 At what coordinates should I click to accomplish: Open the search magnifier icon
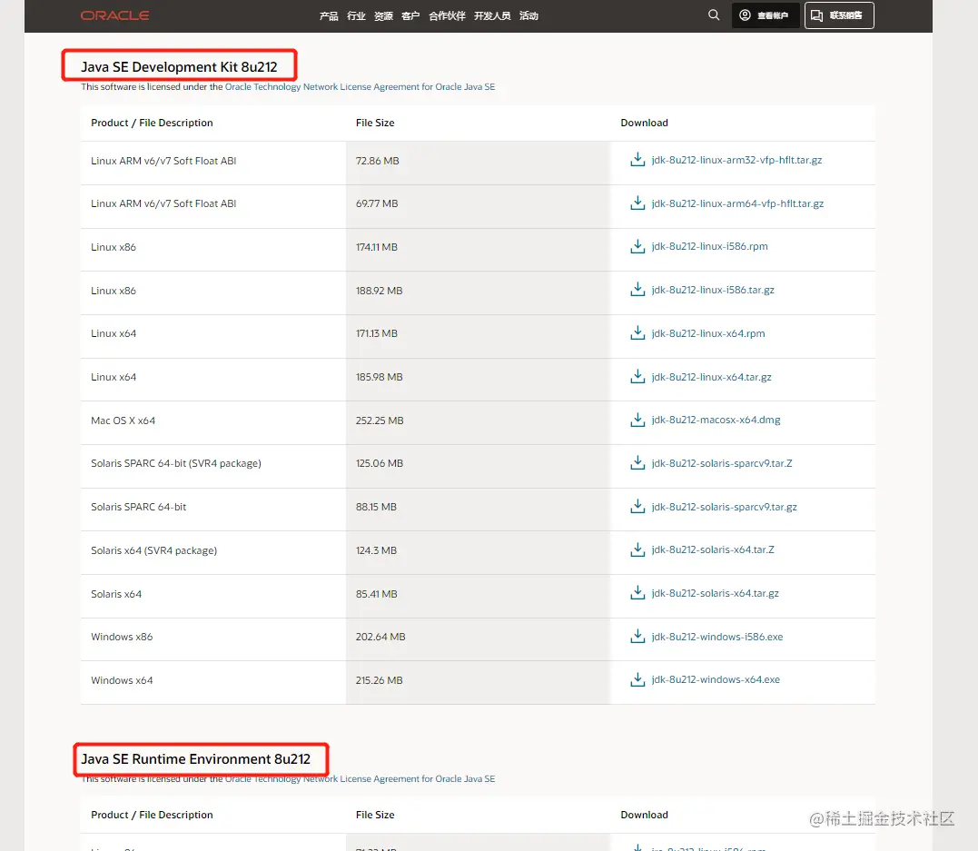click(x=714, y=15)
